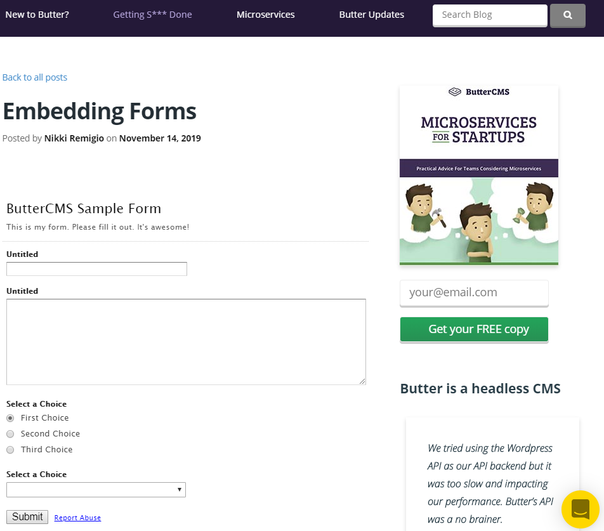Select the Third Choice radio button

click(x=10, y=450)
